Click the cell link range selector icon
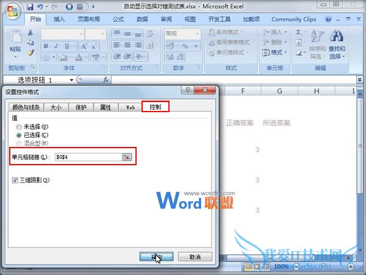 click(x=127, y=157)
